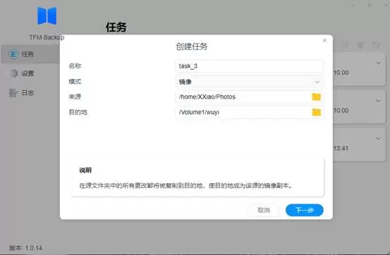Open the 模式 mode dropdown showing 镜像
This screenshot has height=255, width=390.
point(249,82)
